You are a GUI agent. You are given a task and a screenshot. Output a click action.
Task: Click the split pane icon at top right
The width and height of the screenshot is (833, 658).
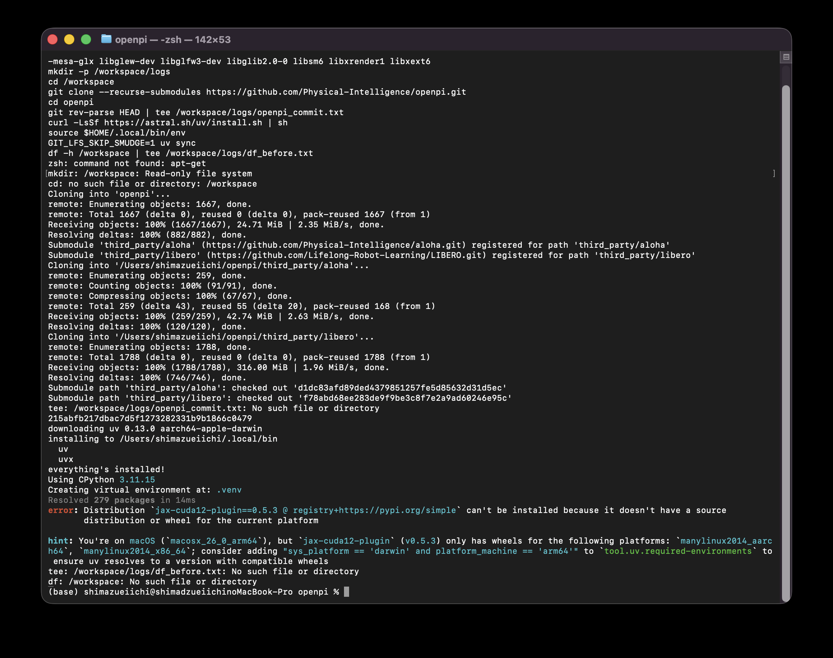[x=786, y=57]
